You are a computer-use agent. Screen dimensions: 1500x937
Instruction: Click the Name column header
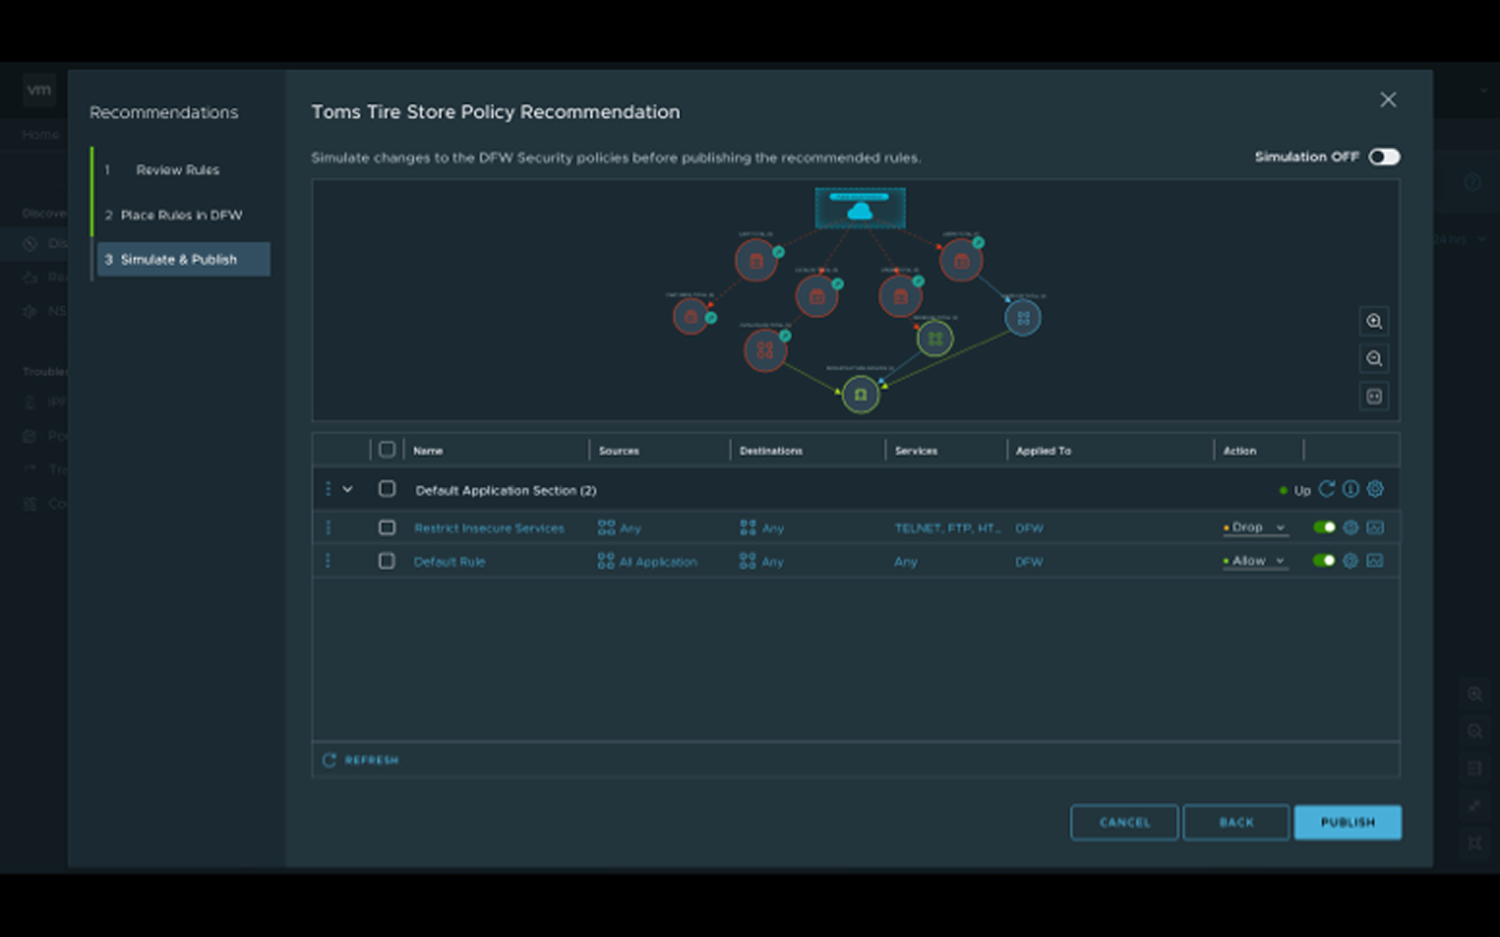pos(427,451)
